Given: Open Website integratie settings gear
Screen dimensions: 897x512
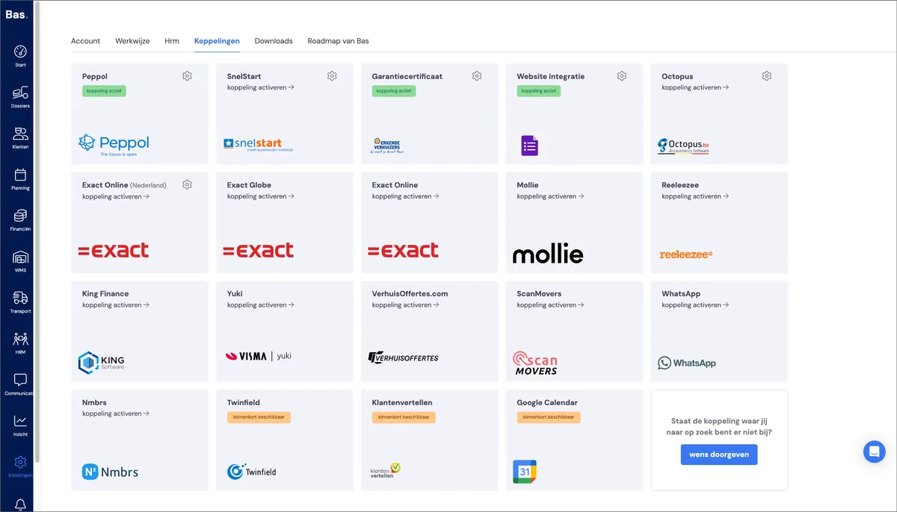Looking at the screenshot, I should point(622,76).
